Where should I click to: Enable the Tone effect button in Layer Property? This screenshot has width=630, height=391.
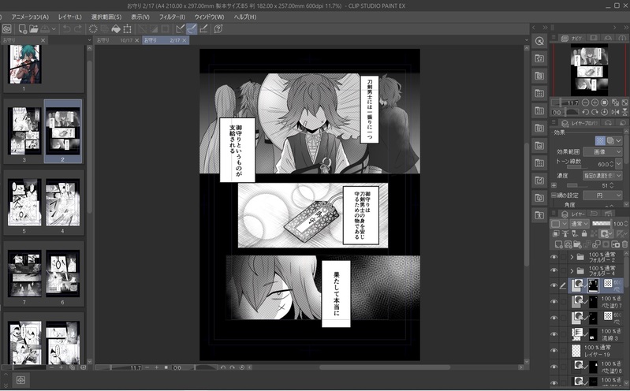tap(600, 140)
